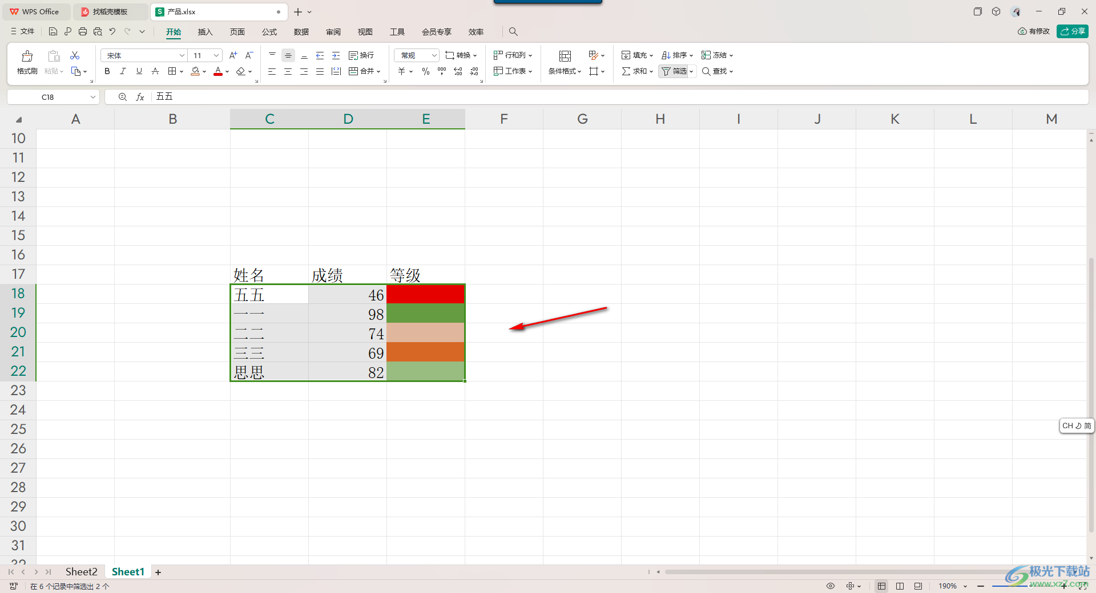The image size is (1096, 593).
Task: Select the Sheet2 tab
Action: (x=81, y=571)
